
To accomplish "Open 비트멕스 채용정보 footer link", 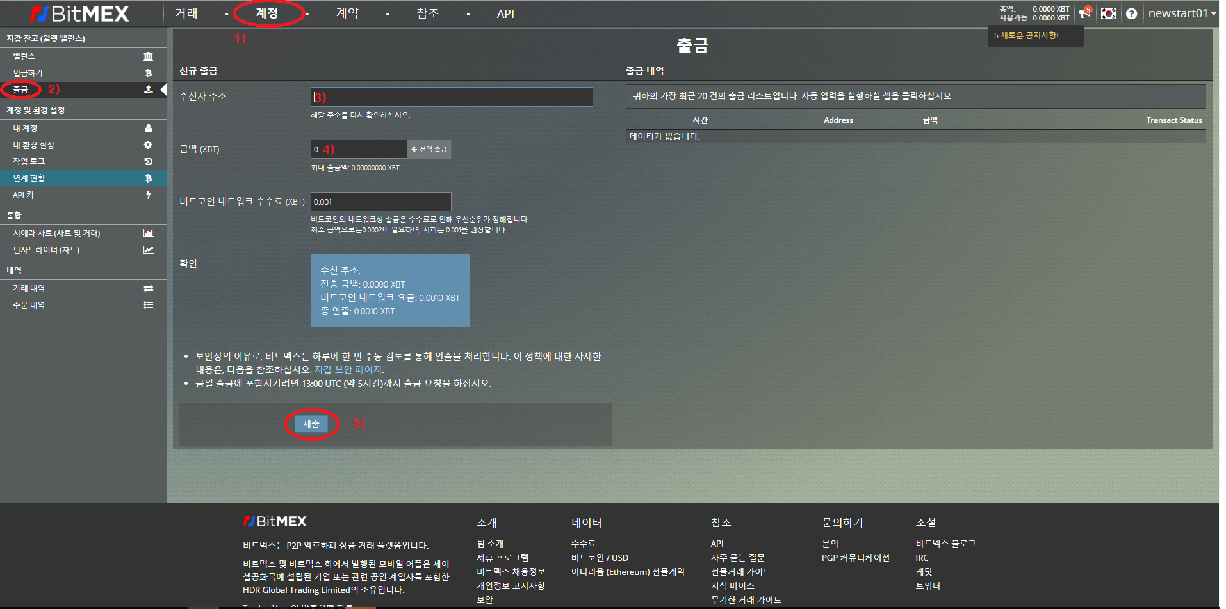I will click(511, 572).
